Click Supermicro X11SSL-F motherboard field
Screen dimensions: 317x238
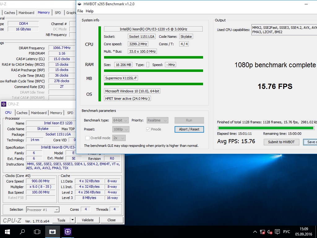pyautogui.click(x=121, y=78)
